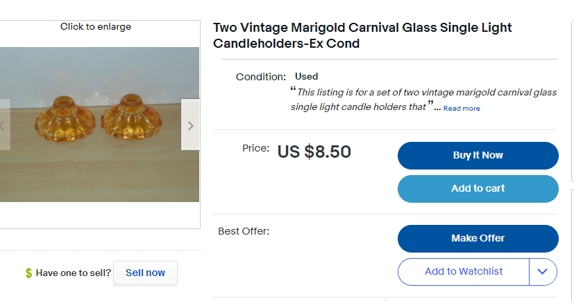574x301 pixels.
Task: Click the green dollar sign icon
Action: (28, 273)
